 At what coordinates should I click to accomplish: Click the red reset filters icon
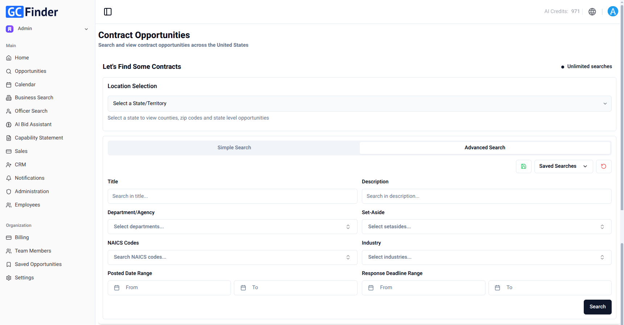click(604, 166)
